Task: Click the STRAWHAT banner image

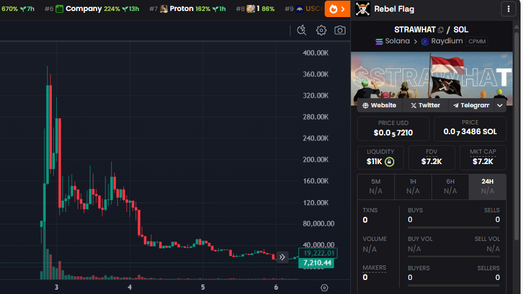Action: click(431, 79)
